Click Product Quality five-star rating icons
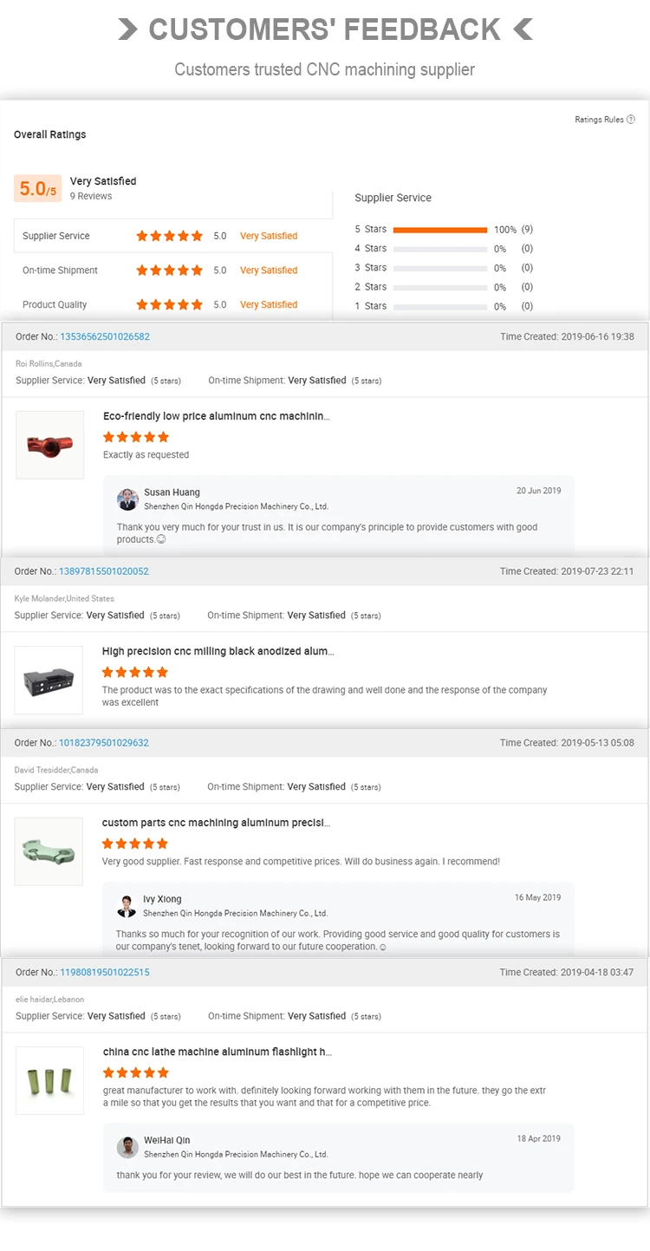Image resolution: width=650 pixels, height=1251 pixels. (169, 305)
